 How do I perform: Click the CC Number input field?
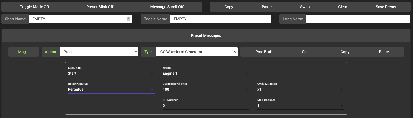point(205,106)
